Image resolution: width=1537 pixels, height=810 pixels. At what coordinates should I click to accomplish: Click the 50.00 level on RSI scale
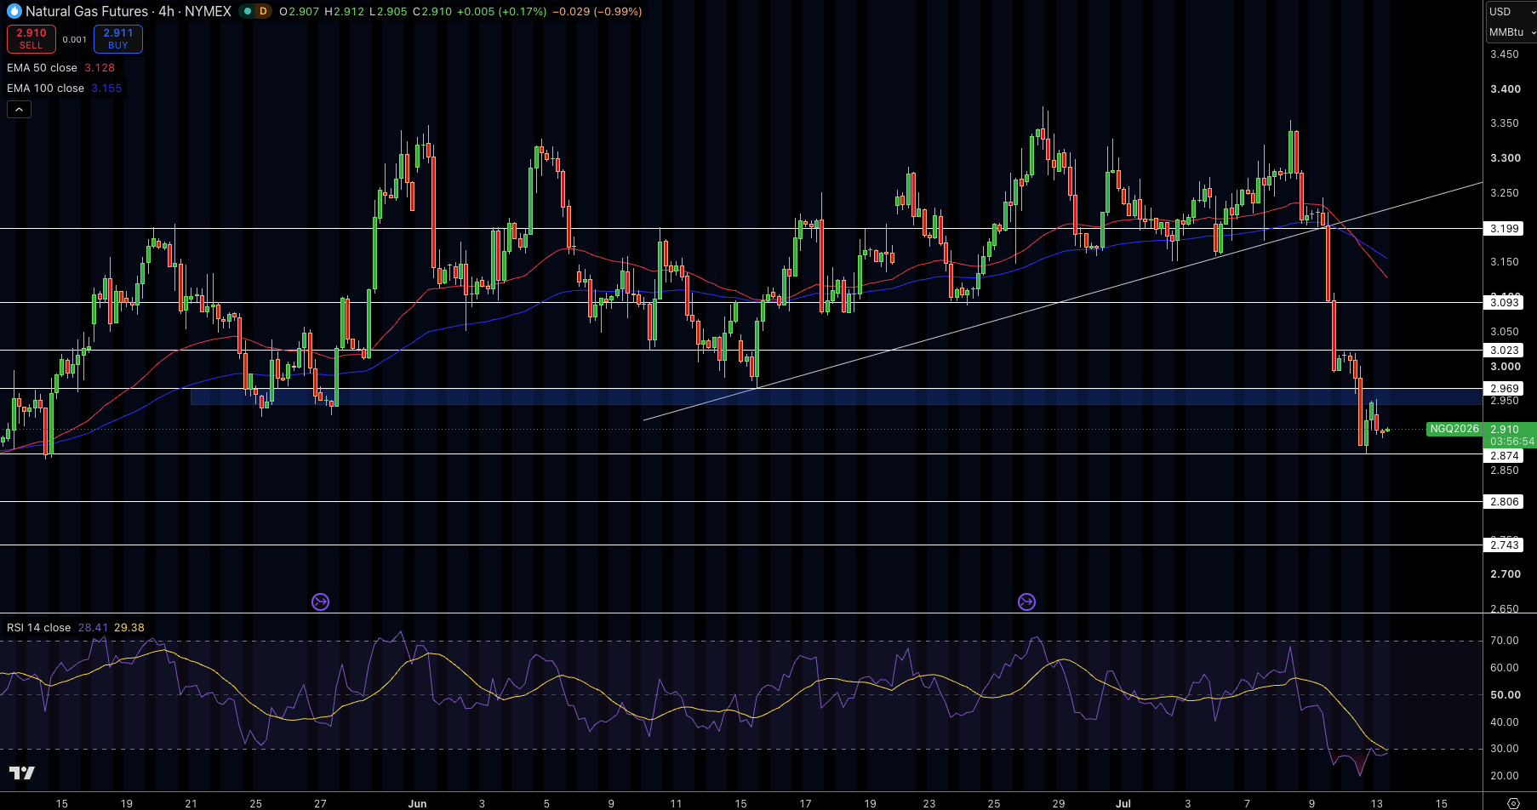tap(1506, 695)
